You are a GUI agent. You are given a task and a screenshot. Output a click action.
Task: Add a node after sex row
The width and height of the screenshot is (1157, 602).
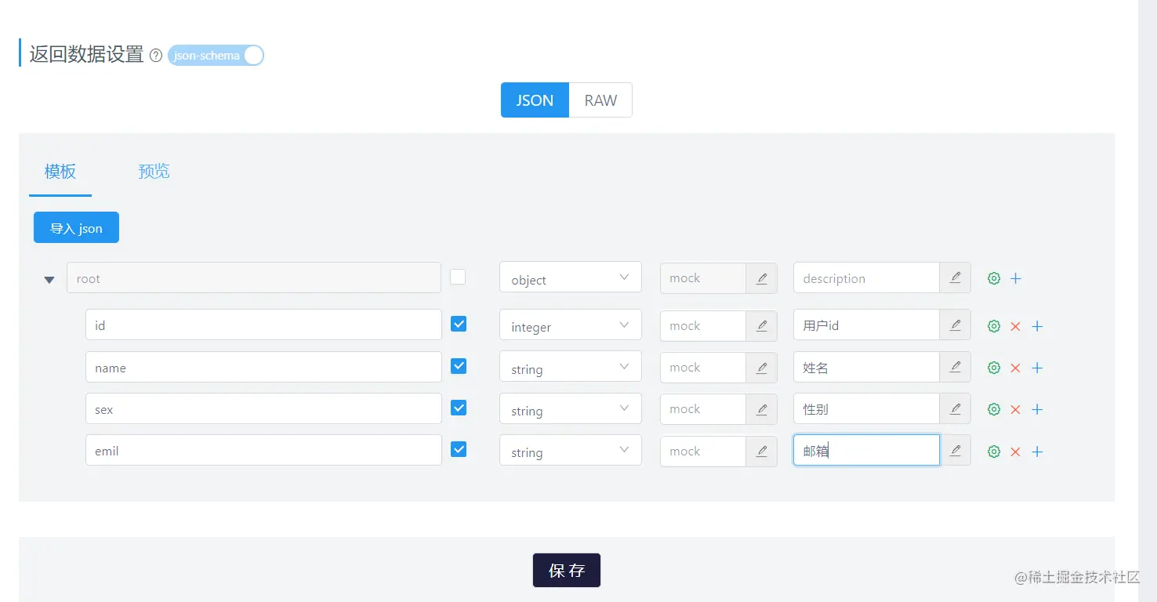pos(1037,409)
